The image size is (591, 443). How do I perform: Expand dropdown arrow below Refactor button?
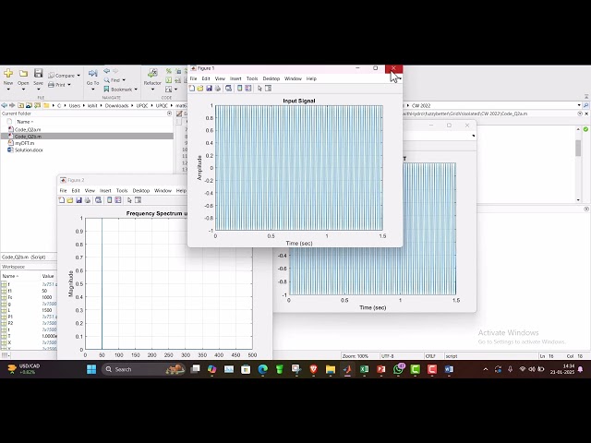click(x=152, y=90)
